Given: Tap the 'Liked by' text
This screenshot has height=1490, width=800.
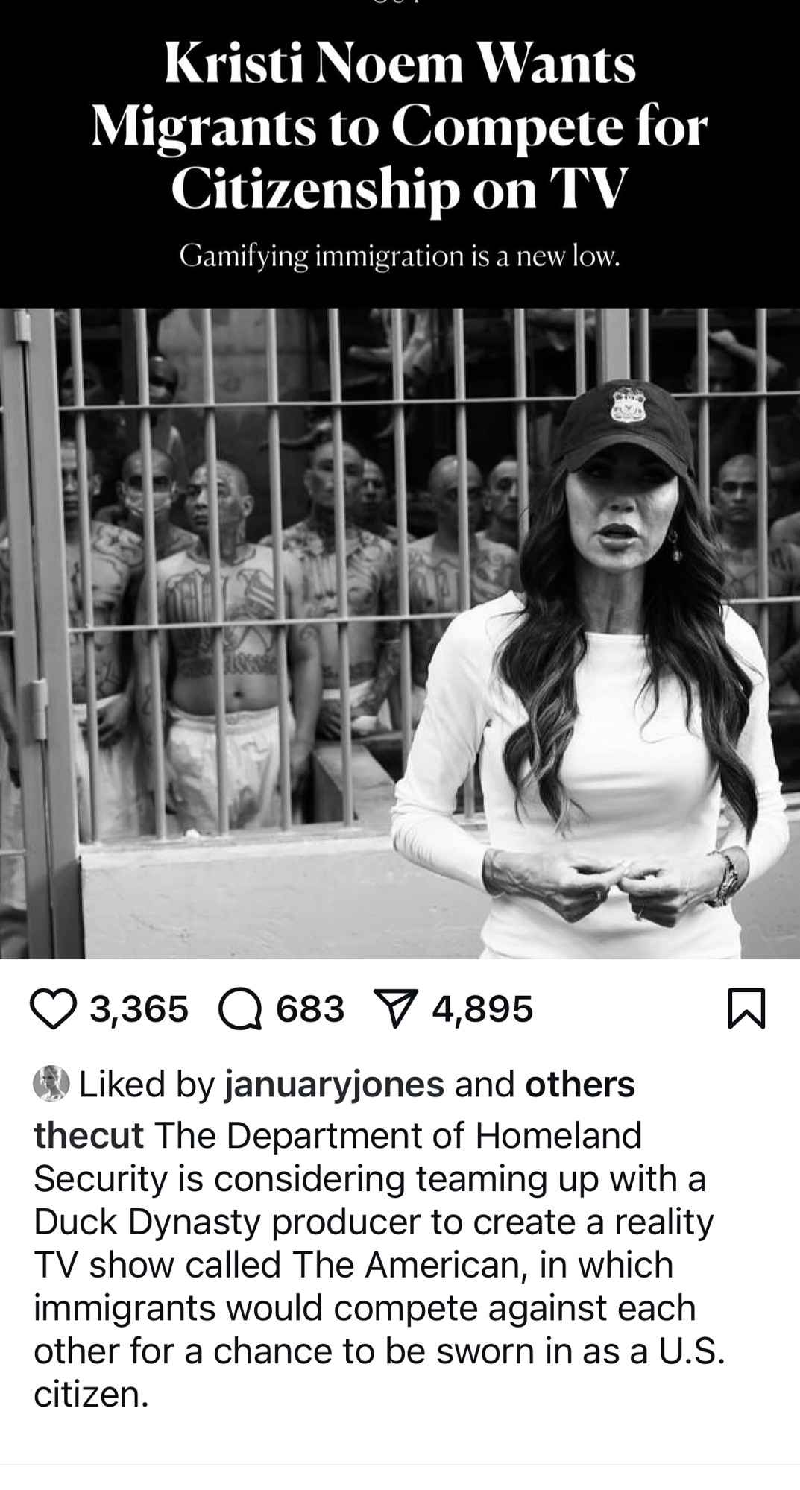Looking at the screenshot, I should [147, 1085].
